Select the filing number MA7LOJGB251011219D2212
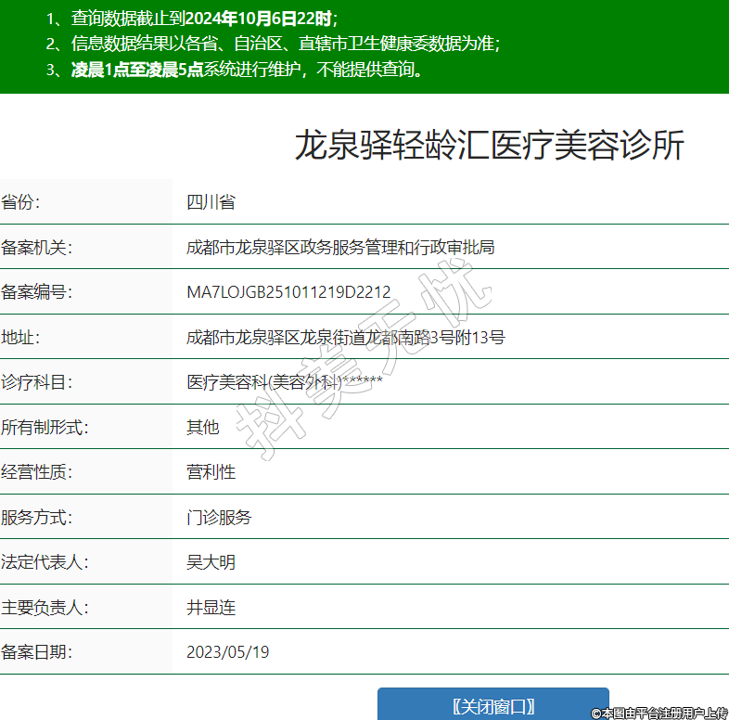Screen dimensions: 729x720 click(288, 292)
